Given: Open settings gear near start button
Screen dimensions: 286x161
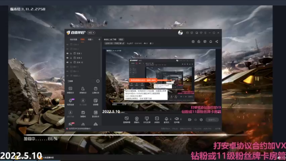Looking at the screenshot, I should (x=201, y=120).
